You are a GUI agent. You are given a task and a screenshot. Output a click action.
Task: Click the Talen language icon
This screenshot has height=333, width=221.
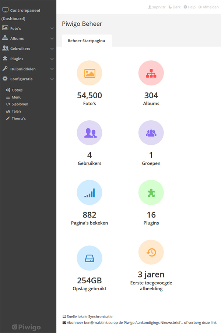8,111
